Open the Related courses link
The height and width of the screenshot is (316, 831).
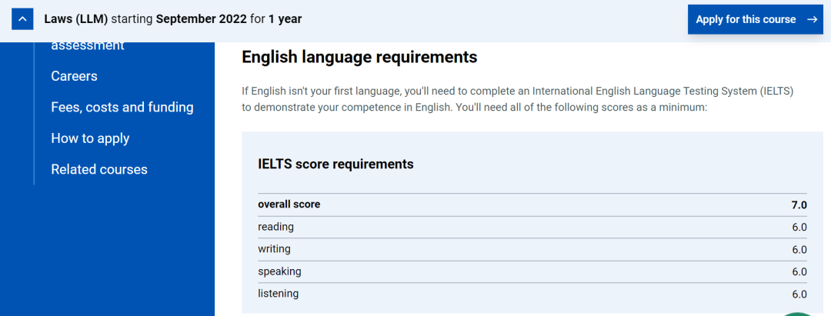(98, 169)
